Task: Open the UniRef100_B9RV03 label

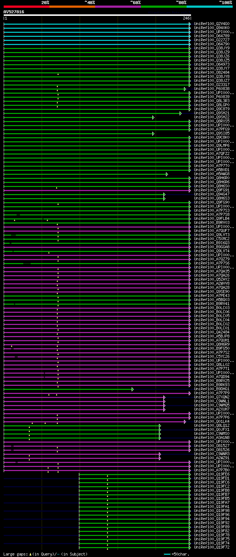Action: (x=212, y=223)
